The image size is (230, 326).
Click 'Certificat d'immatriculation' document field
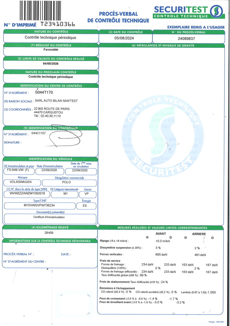pyautogui.click(x=50, y=219)
